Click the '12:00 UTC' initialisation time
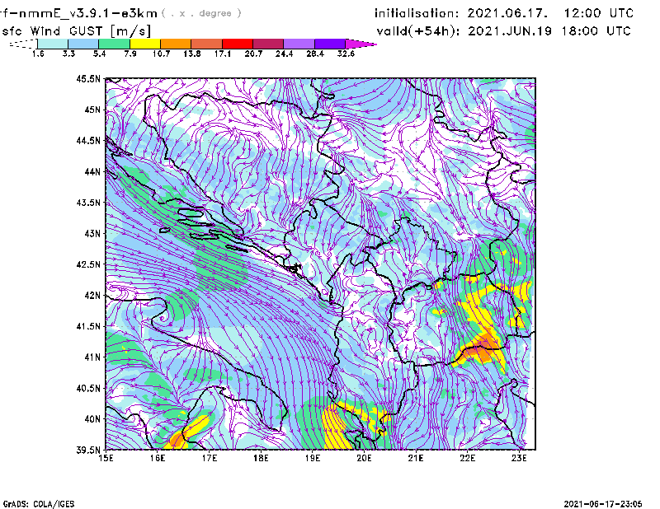The image size is (660, 509). [599, 13]
